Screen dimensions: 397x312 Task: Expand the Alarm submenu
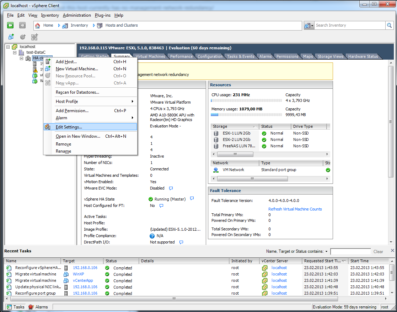[133, 118]
